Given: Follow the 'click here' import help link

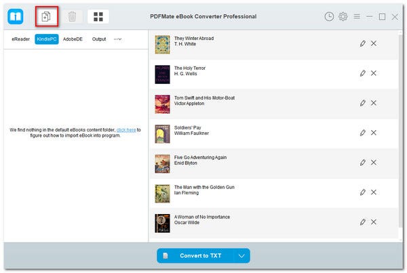Looking at the screenshot, I should (126, 130).
